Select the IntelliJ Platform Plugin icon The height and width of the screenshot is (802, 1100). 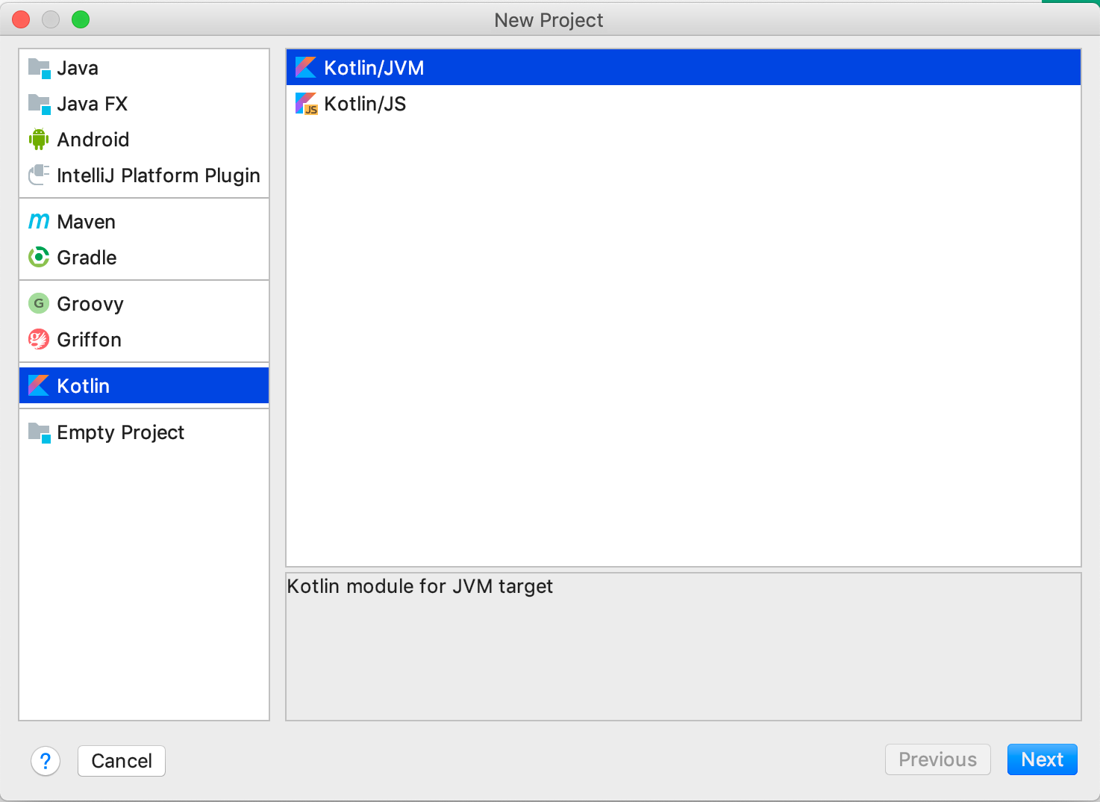38,175
